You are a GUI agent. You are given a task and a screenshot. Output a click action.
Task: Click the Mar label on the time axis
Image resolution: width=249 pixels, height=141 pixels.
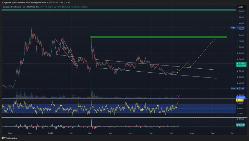92,133
